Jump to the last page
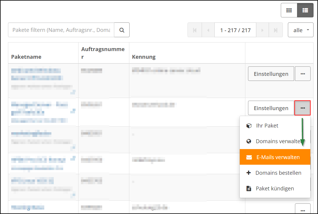 (x=276, y=30)
